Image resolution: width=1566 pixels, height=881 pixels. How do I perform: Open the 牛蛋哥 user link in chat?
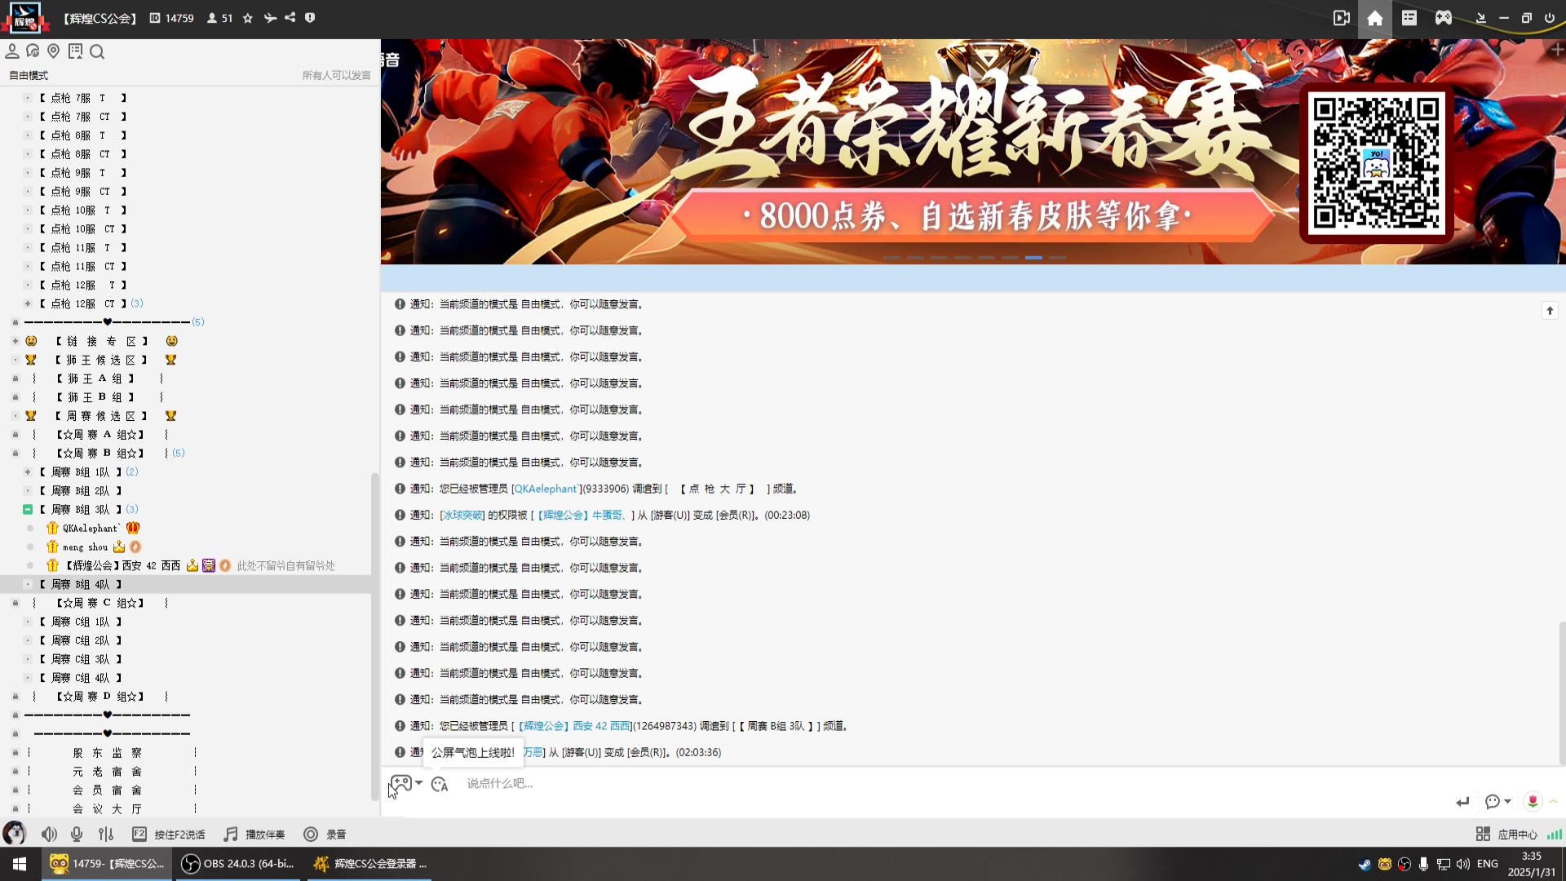[582, 516]
